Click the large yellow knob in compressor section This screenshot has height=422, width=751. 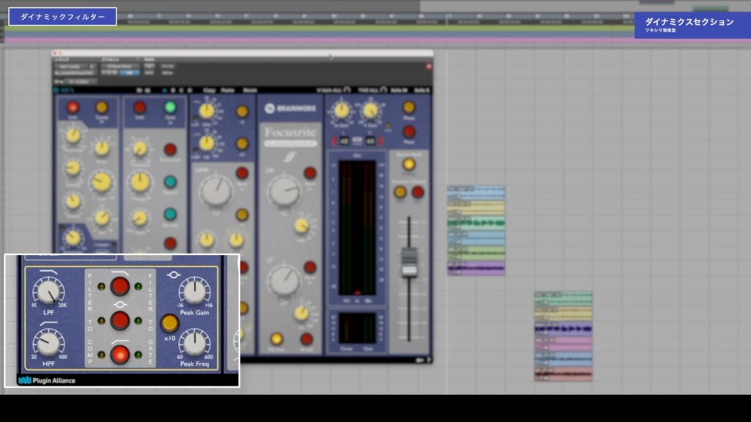point(101,182)
